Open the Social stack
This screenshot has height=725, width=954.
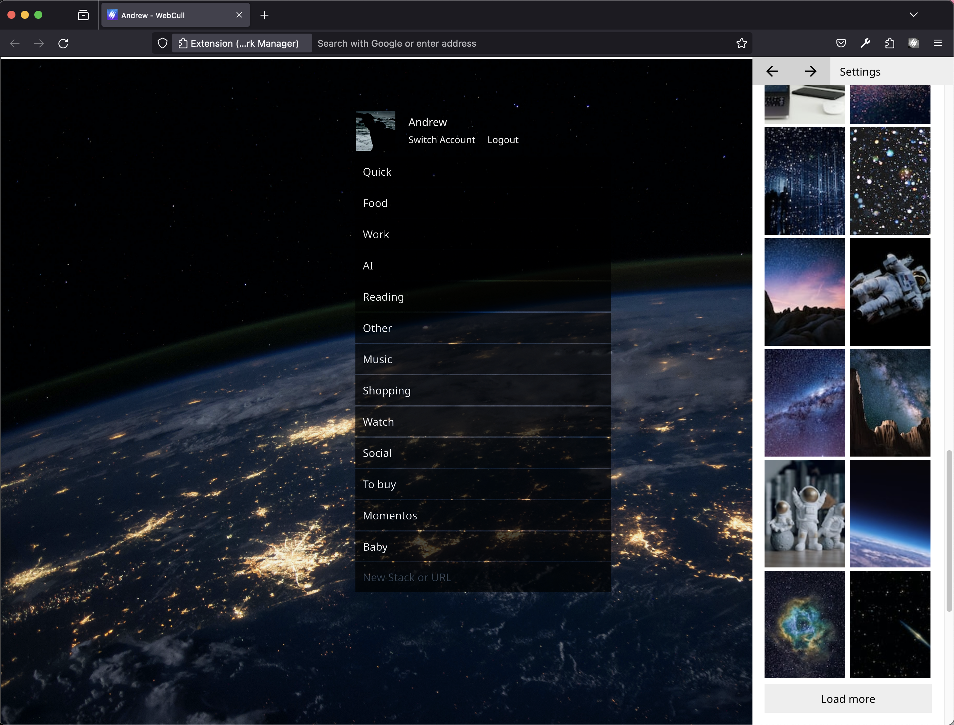point(483,453)
